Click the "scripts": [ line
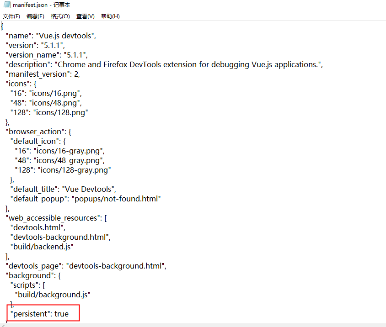The image size is (386, 327). tap(28, 285)
